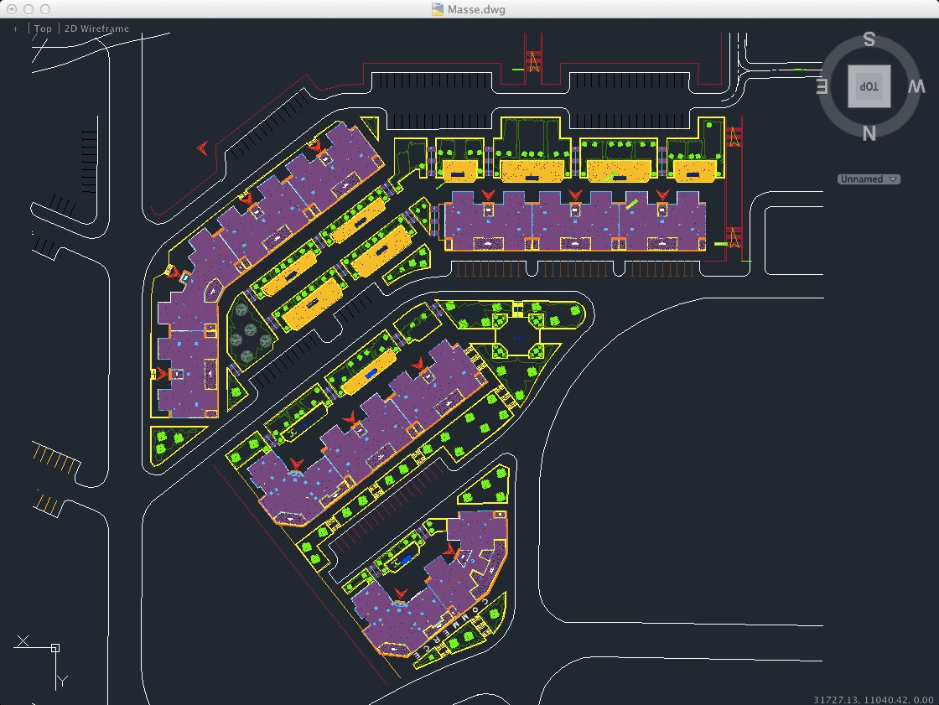Click the TOP face of the ViewCube
Screen dimensions: 939x705
[869, 86]
